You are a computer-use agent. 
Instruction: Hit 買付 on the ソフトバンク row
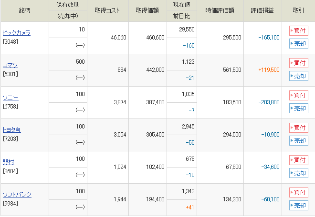(x=299, y=193)
